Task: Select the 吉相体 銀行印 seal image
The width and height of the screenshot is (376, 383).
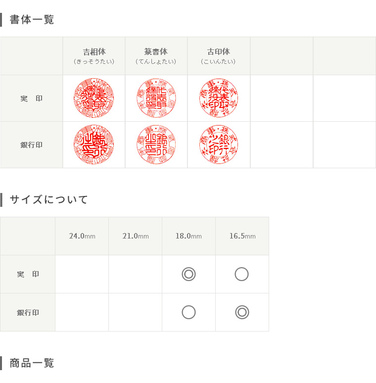Action: point(94,144)
